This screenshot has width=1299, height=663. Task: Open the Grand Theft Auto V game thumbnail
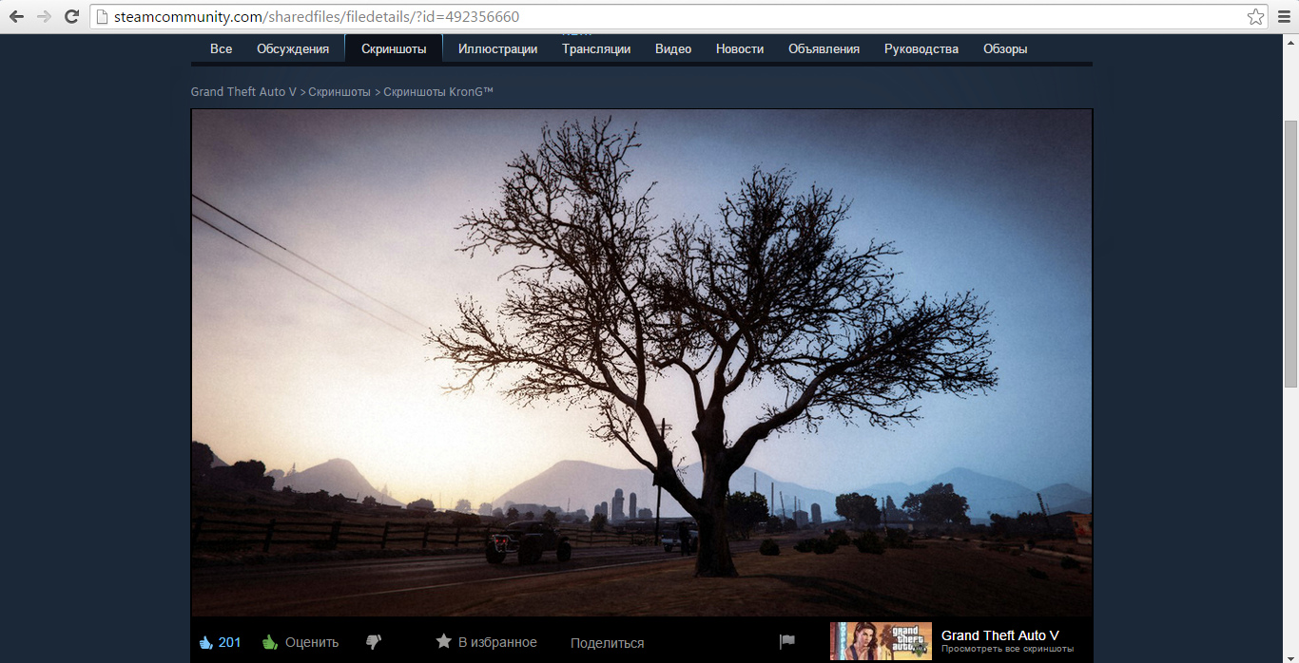[881, 642]
